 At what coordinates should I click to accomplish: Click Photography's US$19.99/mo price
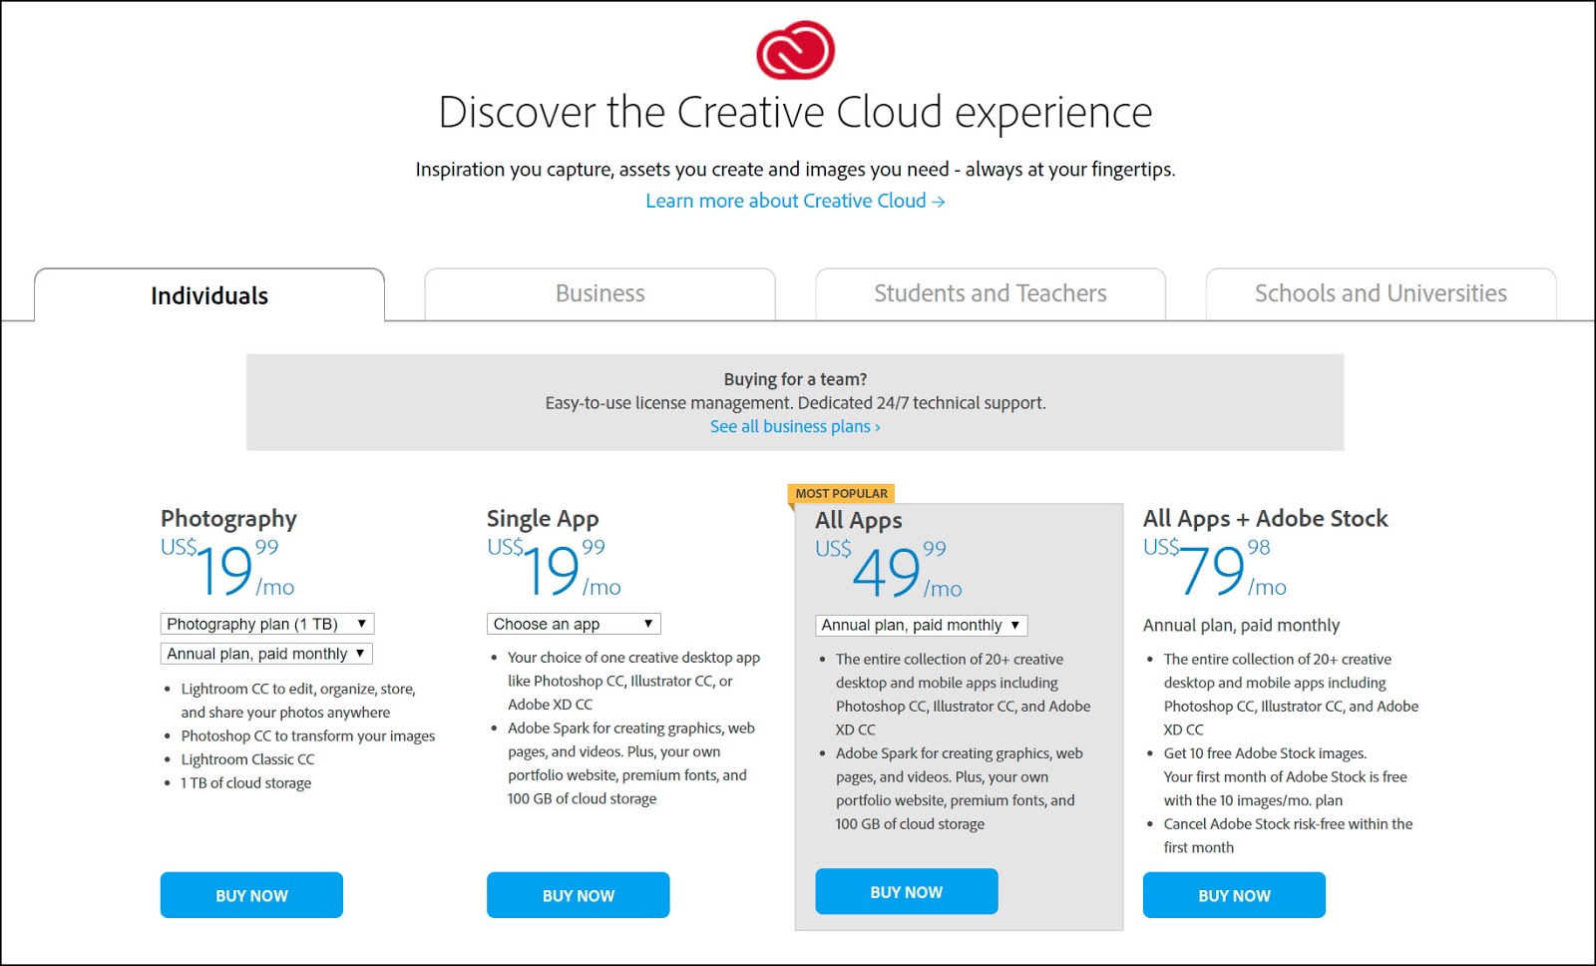pyautogui.click(x=227, y=568)
